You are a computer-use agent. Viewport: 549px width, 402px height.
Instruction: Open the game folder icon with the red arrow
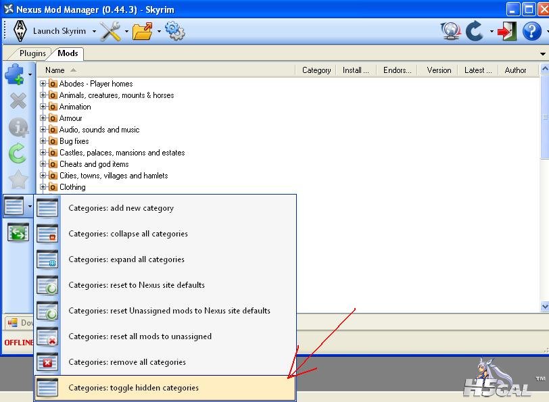pyautogui.click(x=143, y=32)
